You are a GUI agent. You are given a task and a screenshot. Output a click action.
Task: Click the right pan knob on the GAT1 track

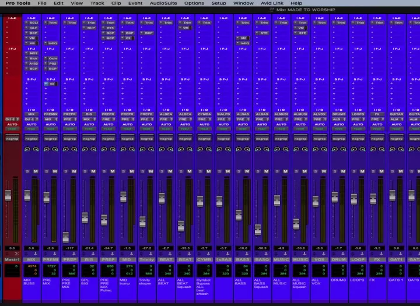click(401, 149)
